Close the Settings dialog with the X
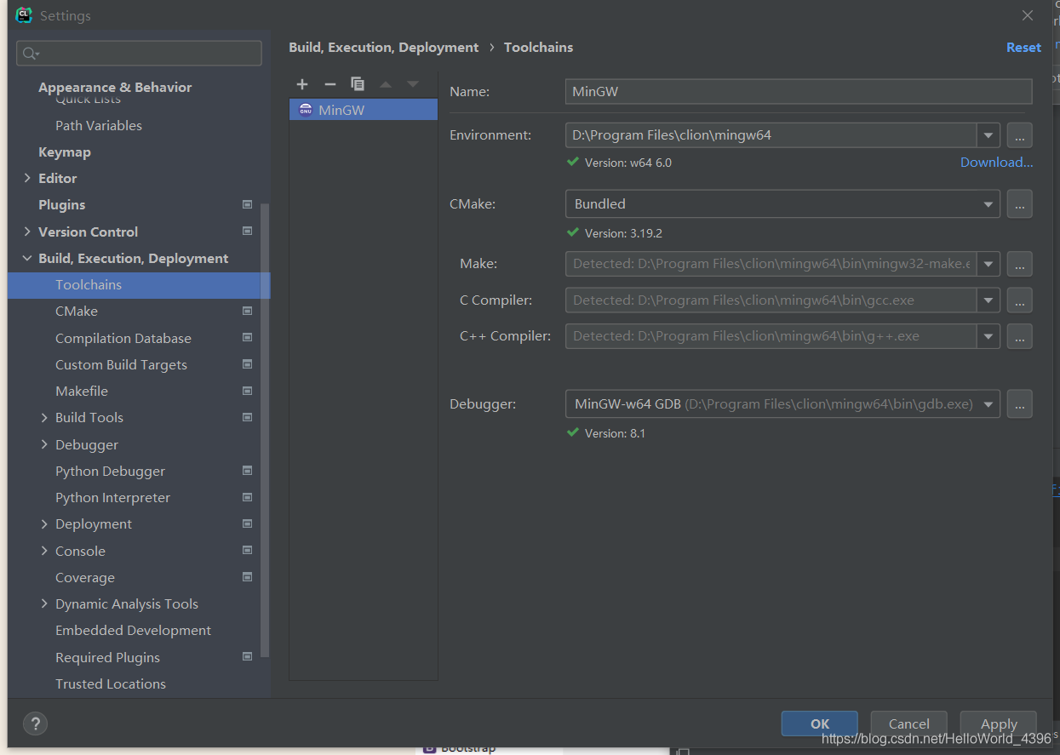Image resolution: width=1060 pixels, height=755 pixels. [1028, 15]
